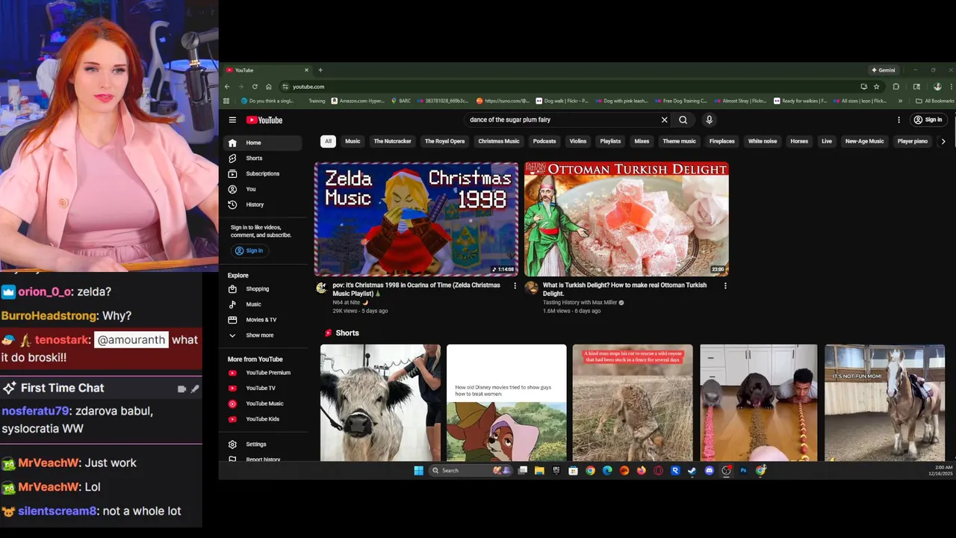956x538 pixels.
Task: Open the Zelda Christmas 1998 video thumbnail
Action: tap(416, 219)
